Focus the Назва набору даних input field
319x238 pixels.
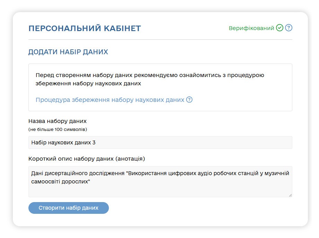(160, 142)
